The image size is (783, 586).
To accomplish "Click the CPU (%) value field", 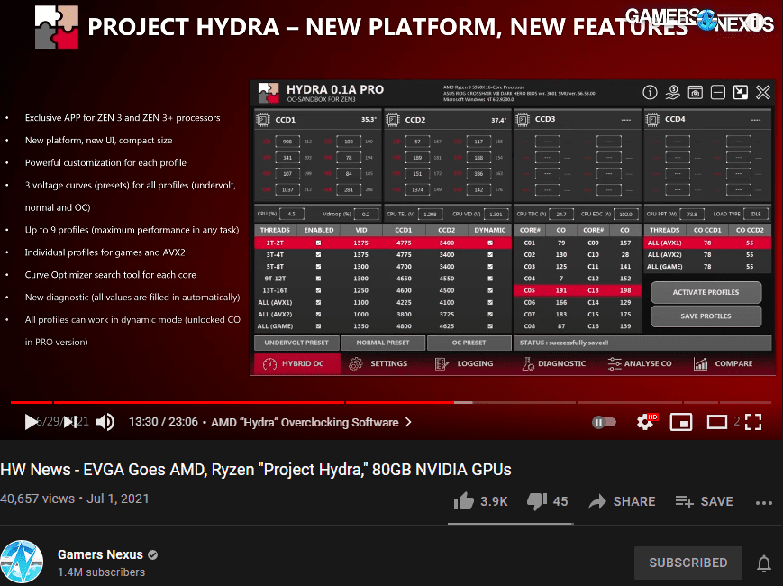I will point(292,214).
